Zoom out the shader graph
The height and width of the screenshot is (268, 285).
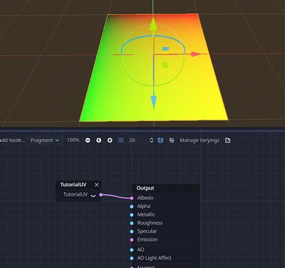pyautogui.click(x=88, y=140)
